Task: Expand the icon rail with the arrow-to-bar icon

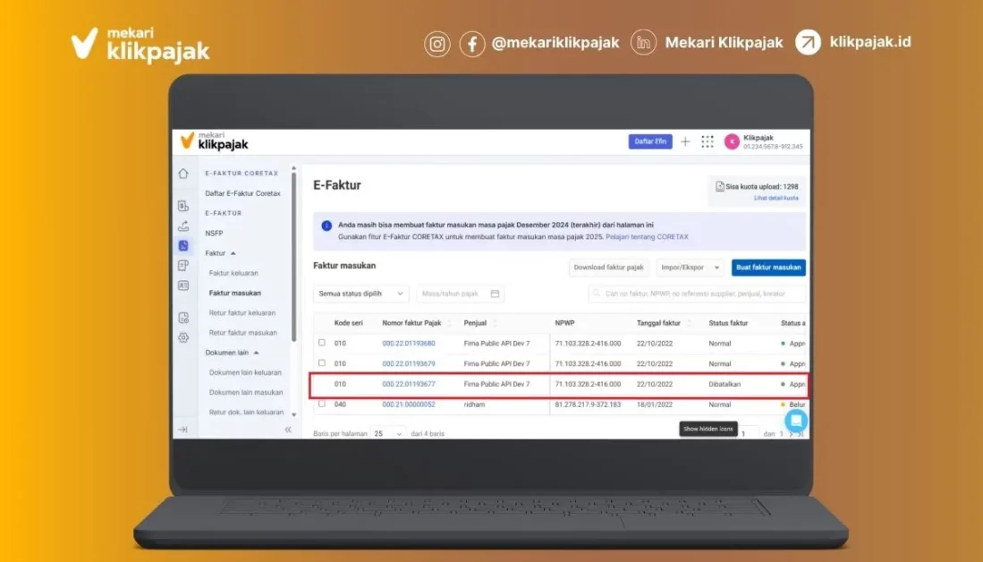Action: click(x=182, y=430)
